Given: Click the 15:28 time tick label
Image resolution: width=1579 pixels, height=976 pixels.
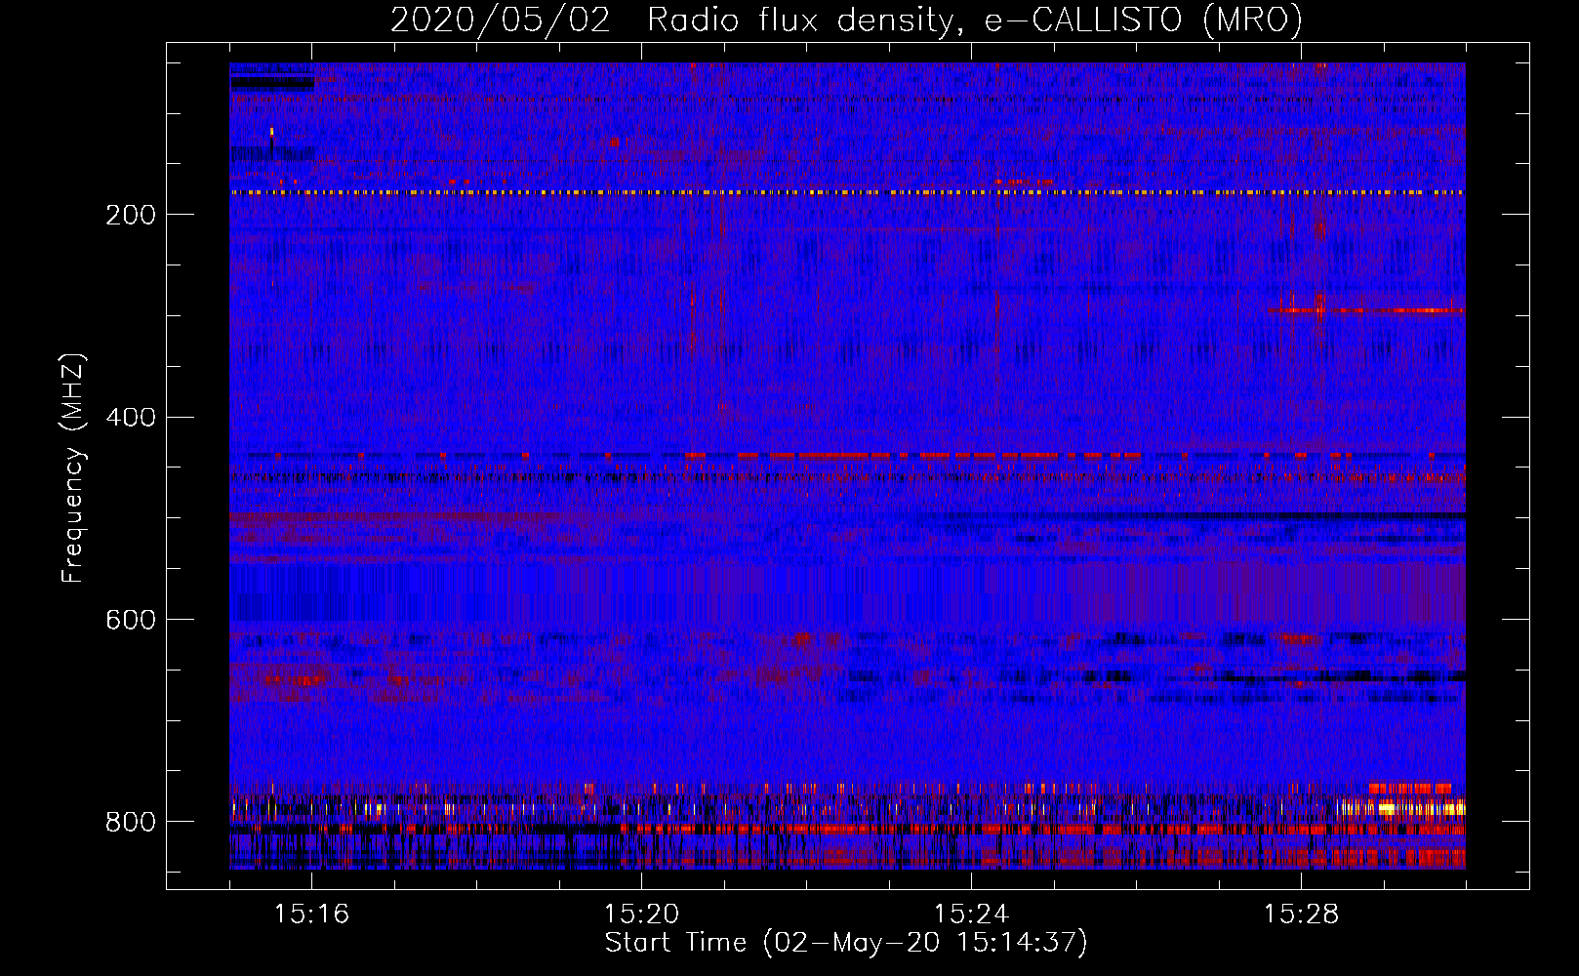Looking at the screenshot, I should click(1301, 914).
